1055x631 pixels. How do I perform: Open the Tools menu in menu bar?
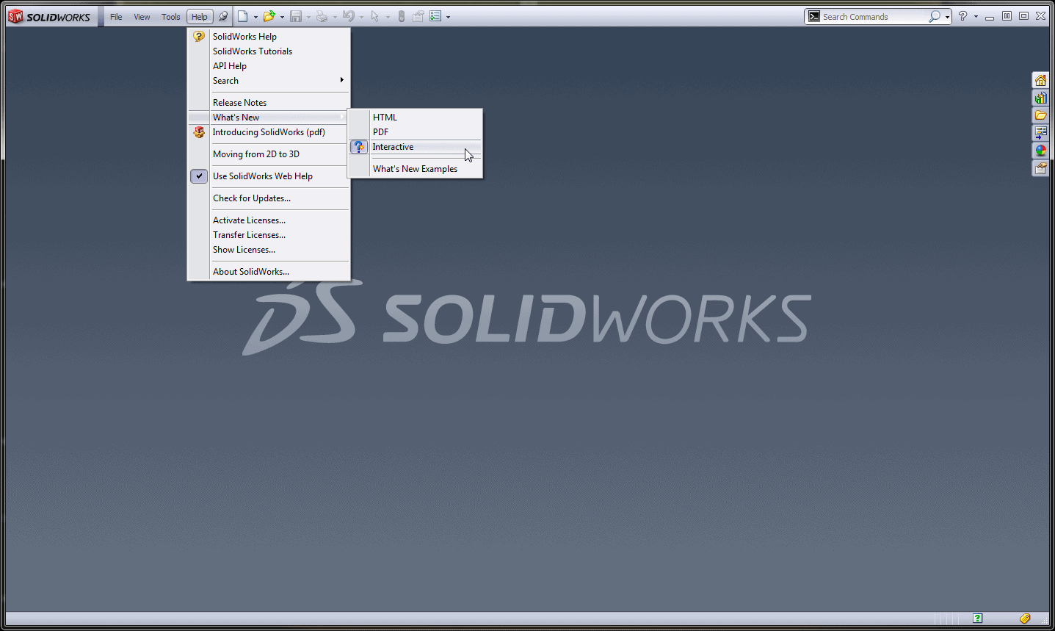(170, 17)
